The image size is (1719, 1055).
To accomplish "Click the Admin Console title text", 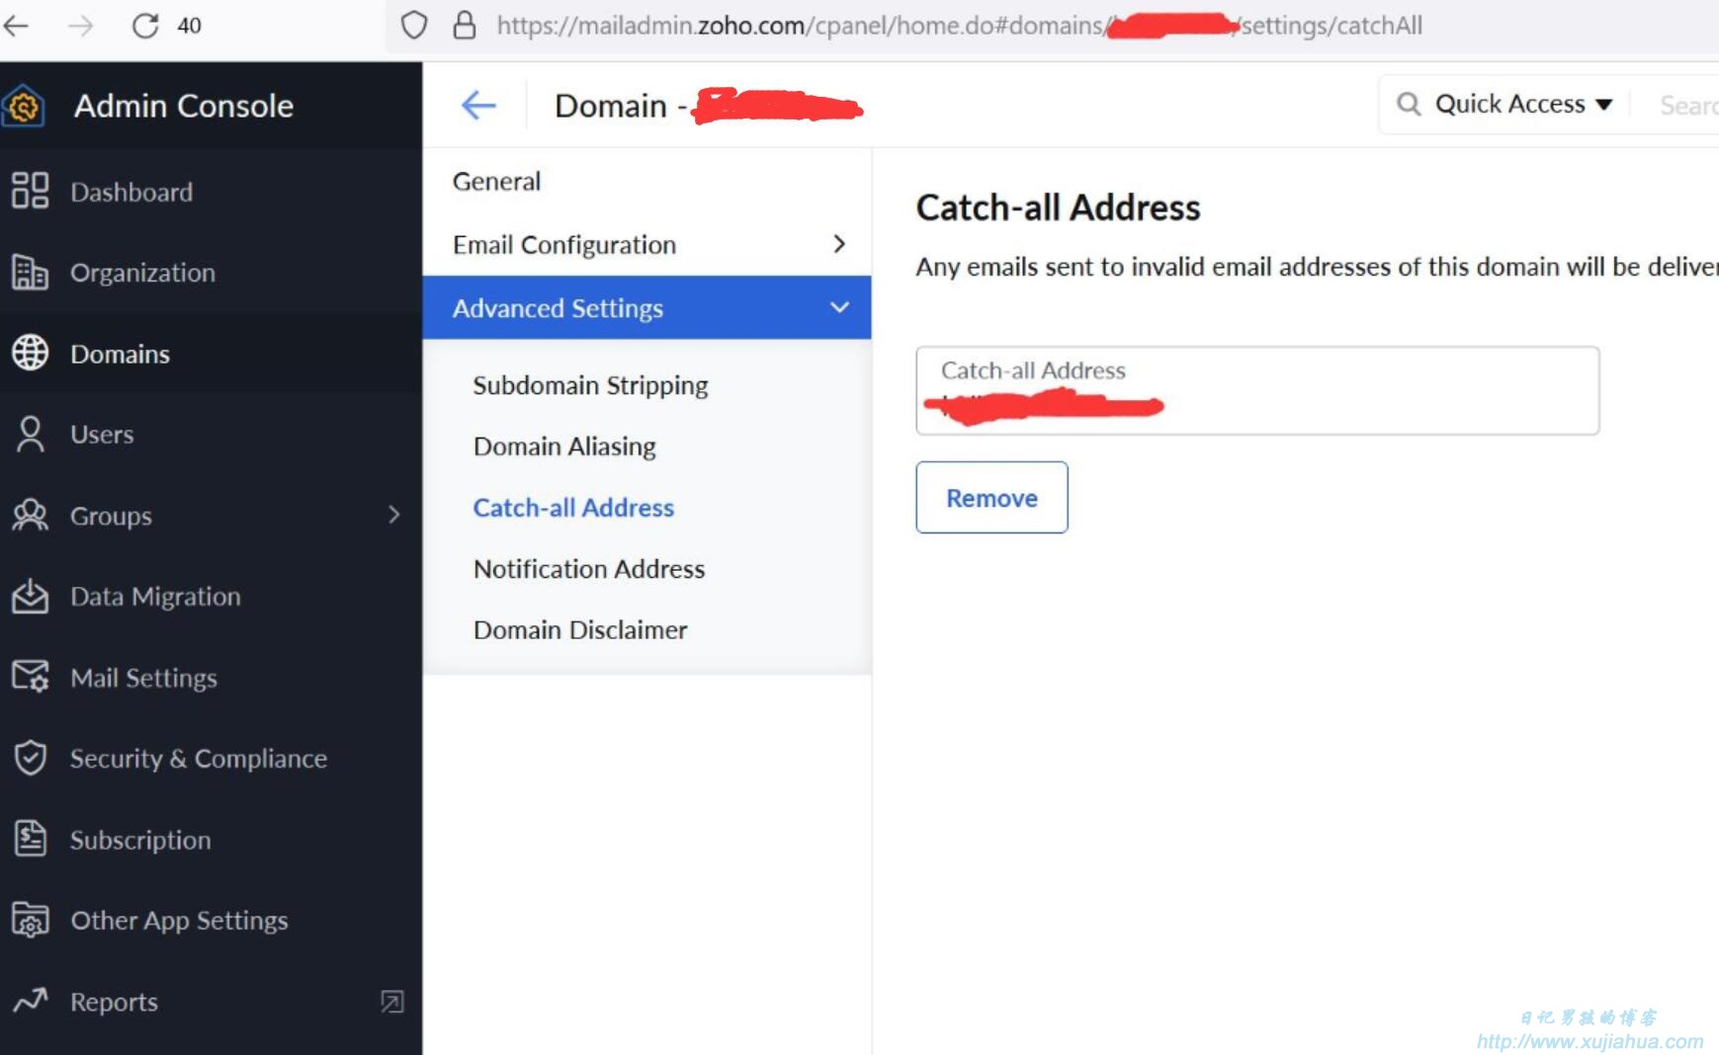I will pos(184,106).
